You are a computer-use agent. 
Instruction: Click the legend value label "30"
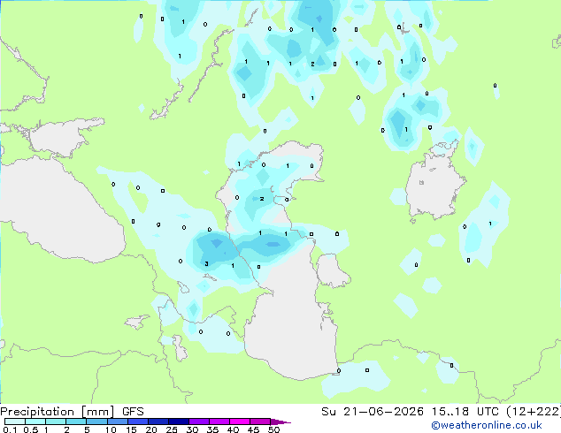pos(192,429)
